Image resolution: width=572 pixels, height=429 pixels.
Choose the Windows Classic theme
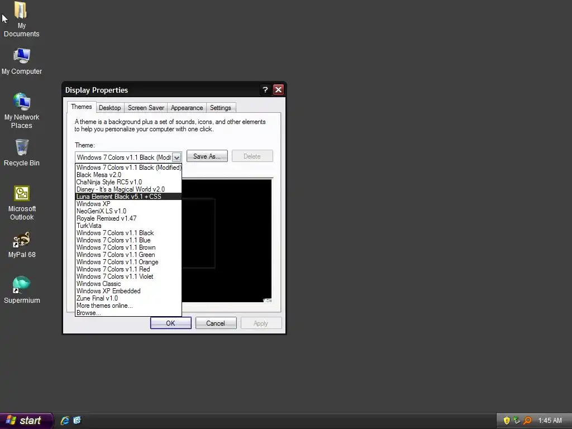128,284
